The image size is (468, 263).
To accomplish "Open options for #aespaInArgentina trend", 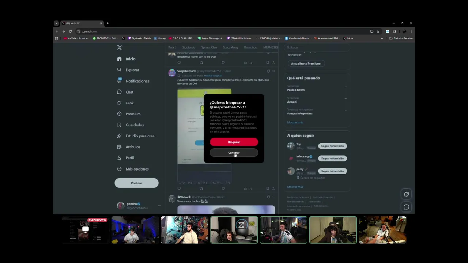I will coord(345,110).
